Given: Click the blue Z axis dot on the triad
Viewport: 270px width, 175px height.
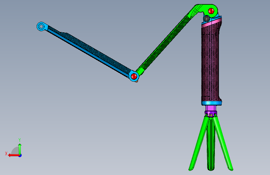Looking at the screenshot, I should [x=20, y=155].
